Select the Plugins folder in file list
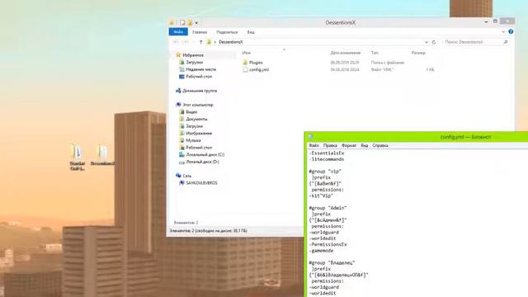 (256, 63)
